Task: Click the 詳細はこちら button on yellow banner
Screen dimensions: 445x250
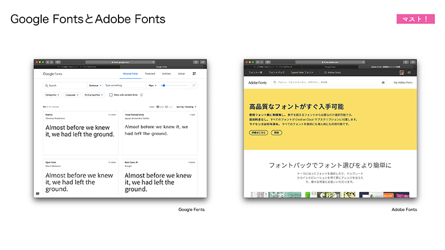Action: 258,133
